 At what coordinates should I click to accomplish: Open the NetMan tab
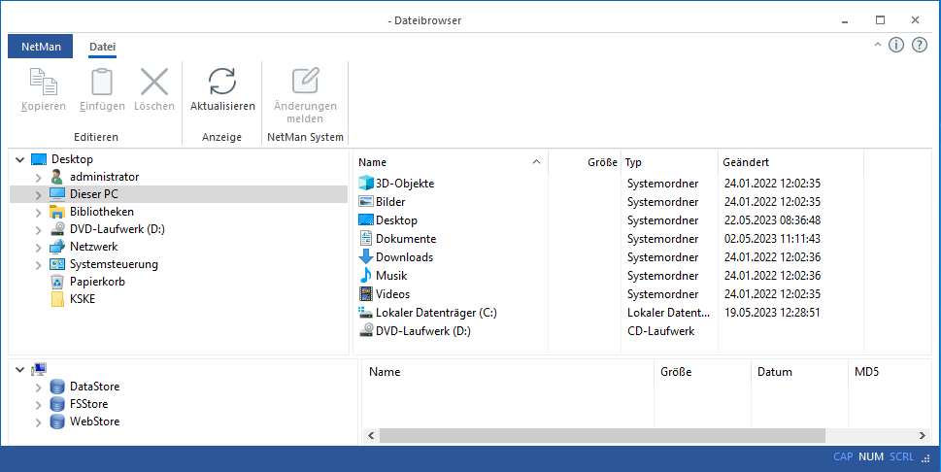point(41,47)
